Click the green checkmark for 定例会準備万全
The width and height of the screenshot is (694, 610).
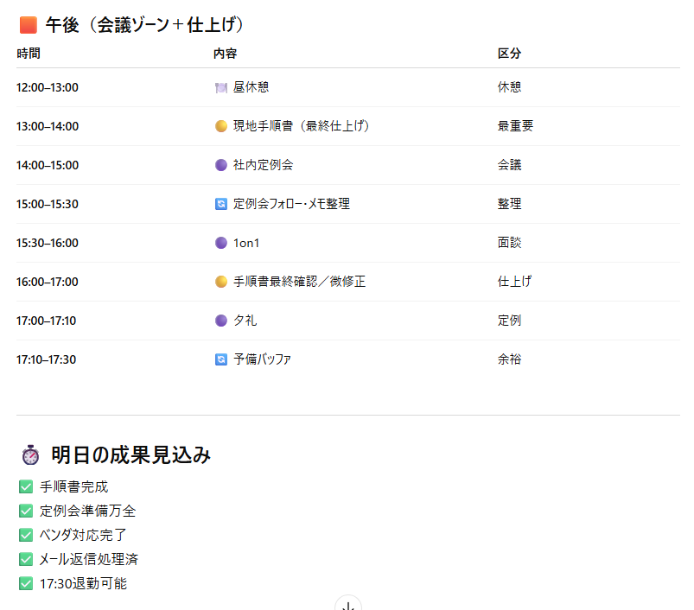point(26,511)
